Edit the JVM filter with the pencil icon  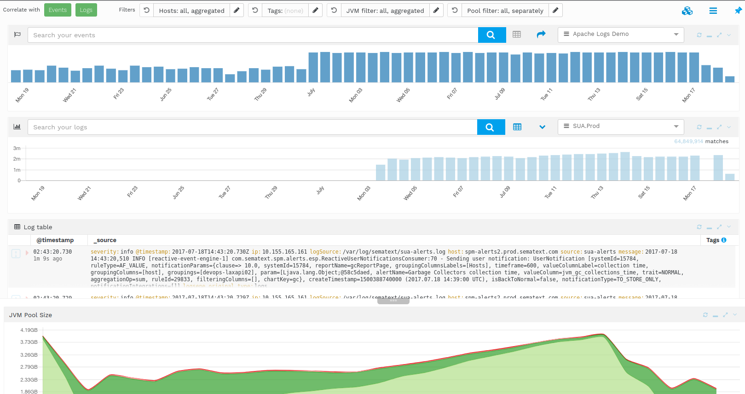(x=436, y=10)
